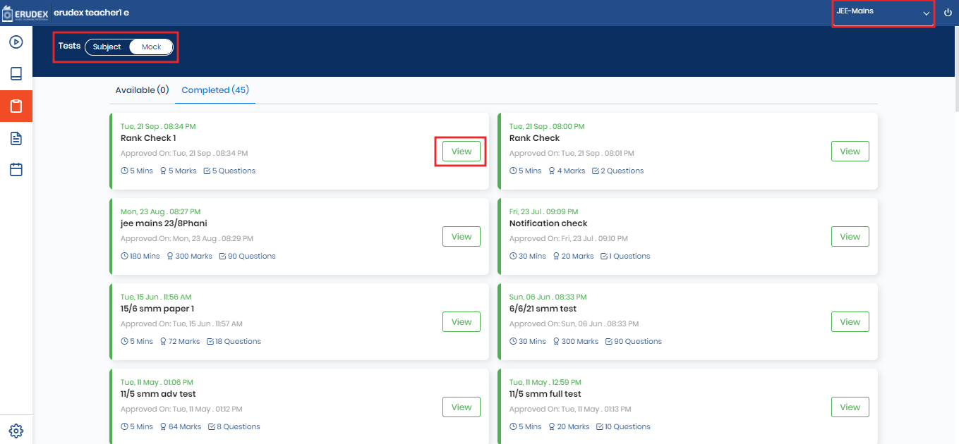This screenshot has width=959, height=444.
Task: Open the calendar icon in sidebar
Action: coord(16,170)
